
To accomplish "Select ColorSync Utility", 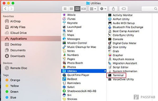I will click(121, 35).
